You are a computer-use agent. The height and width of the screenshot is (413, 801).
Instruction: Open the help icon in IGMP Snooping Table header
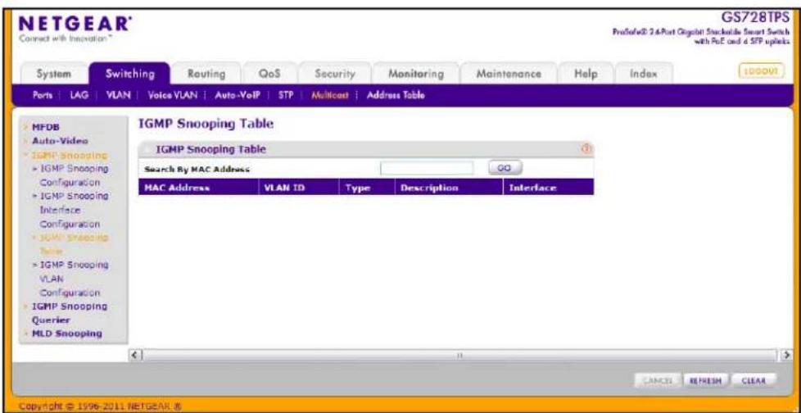(586, 149)
